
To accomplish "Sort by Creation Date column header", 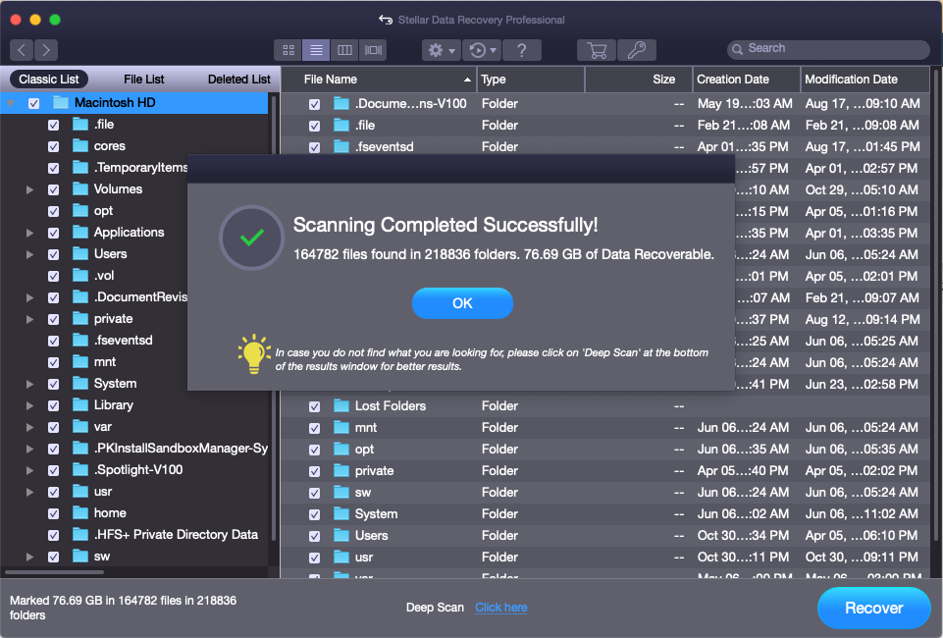I will coord(747,80).
